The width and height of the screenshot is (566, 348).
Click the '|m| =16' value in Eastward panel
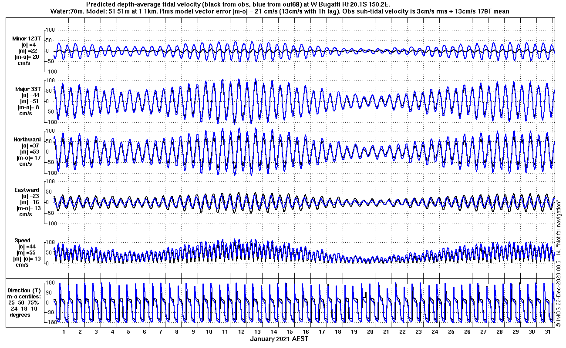(x=27, y=202)
